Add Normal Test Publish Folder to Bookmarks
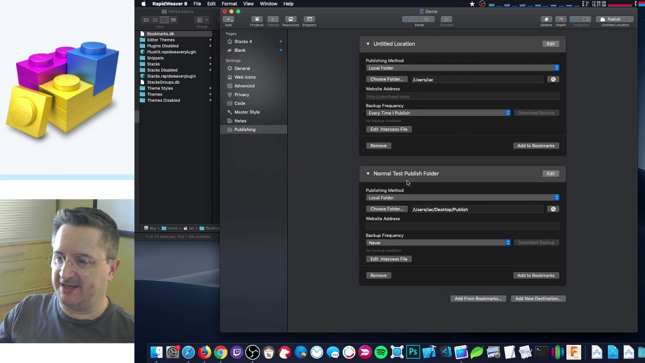Viewport: 645px width, 363px height. (x=536, y=275)
